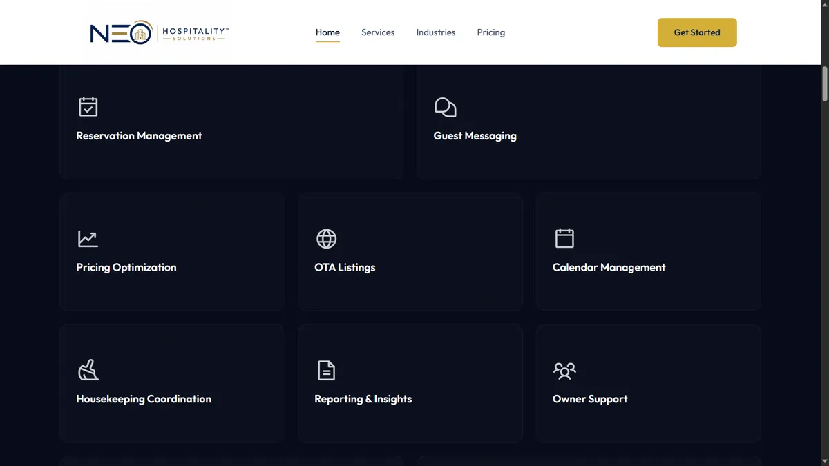Select the Guest Messaging heading

(475, 136)
